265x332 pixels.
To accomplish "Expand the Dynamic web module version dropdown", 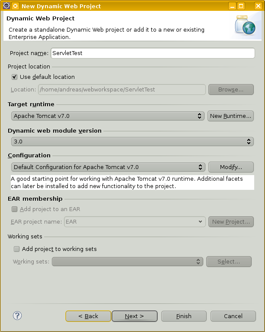I will (132, 141).
